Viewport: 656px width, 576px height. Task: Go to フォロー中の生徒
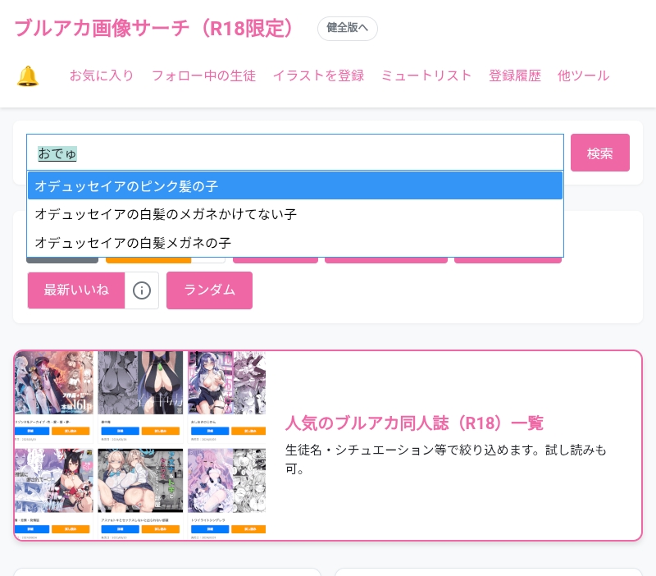[x=203, y=76]
